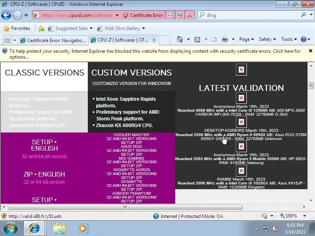315x236 pixels.
Task: Close the CPU-Z tab with its X
Action: (154, 40)
